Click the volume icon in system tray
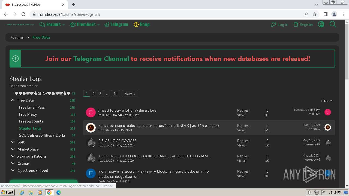This screenshot has height=196, width=349. (310, 192)
